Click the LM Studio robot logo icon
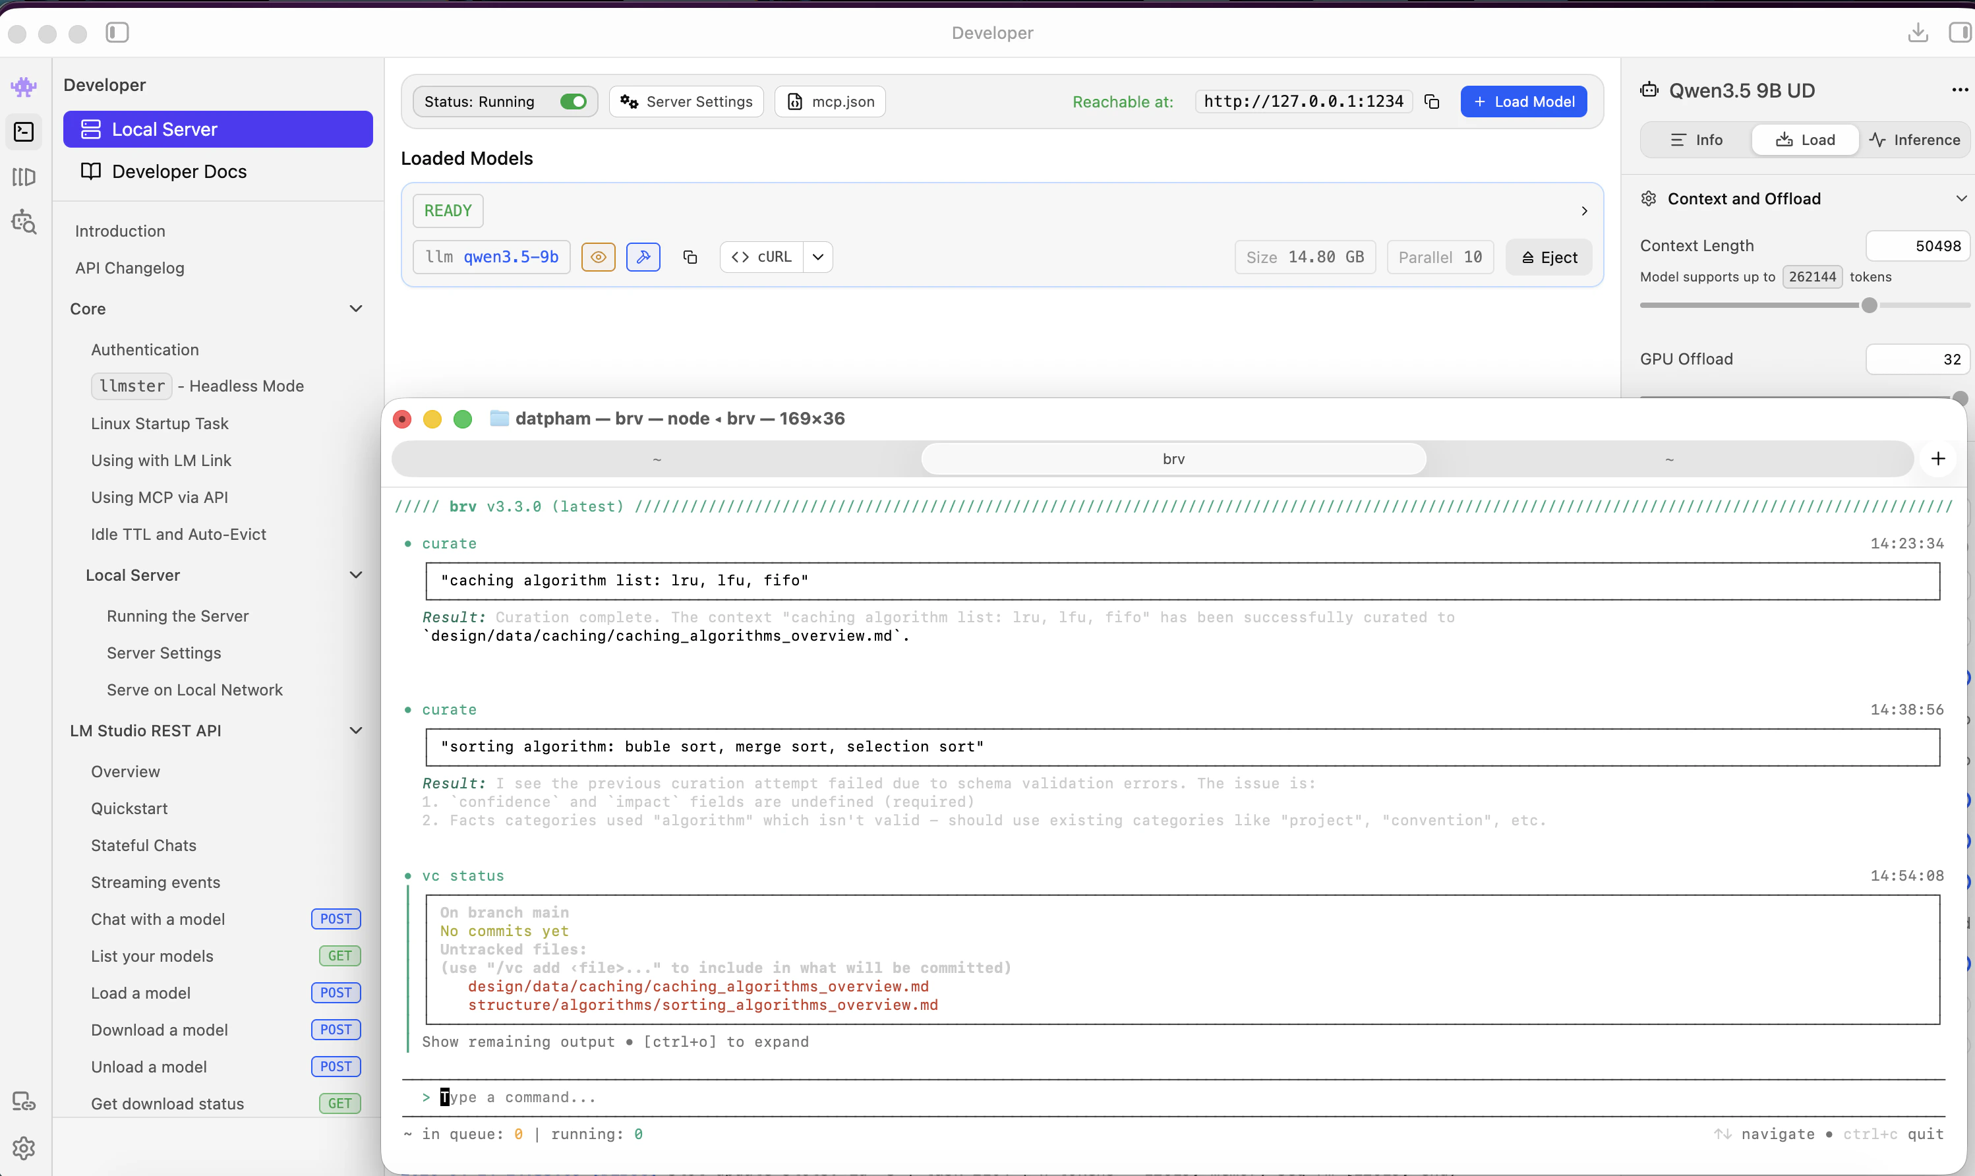The image size is (1975, 1176). click(x=23, y=87)
